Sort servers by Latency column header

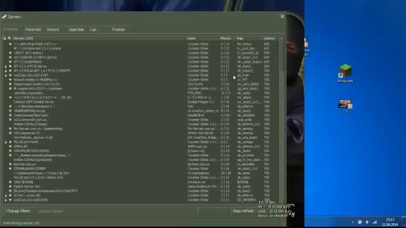(271, 38)
